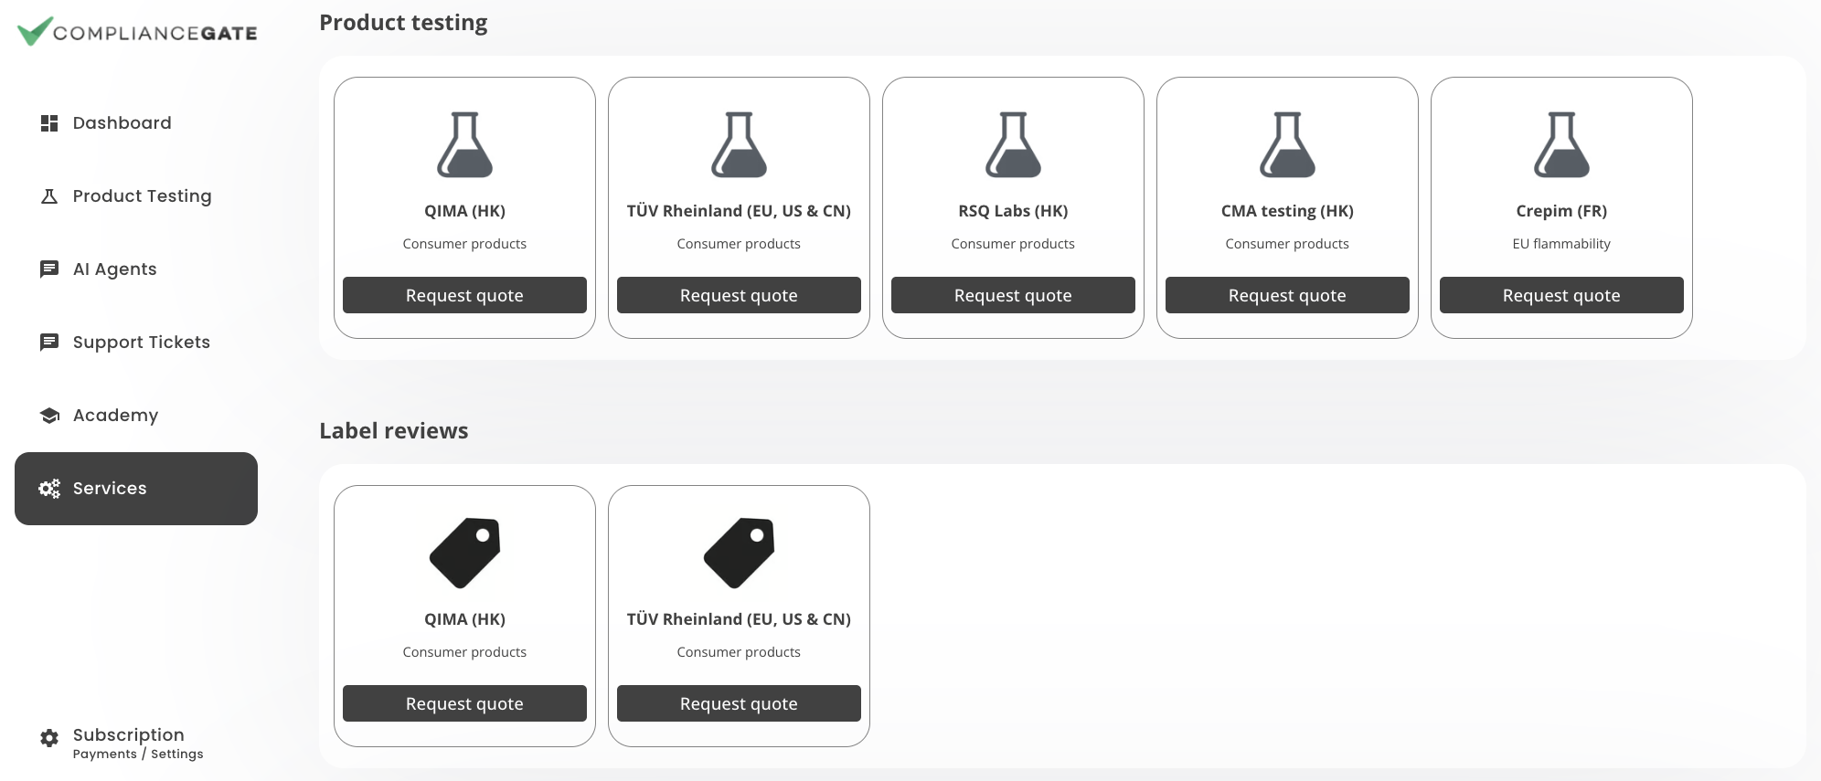
Task: Request quote for QIMA product testing
Action: 464,295
